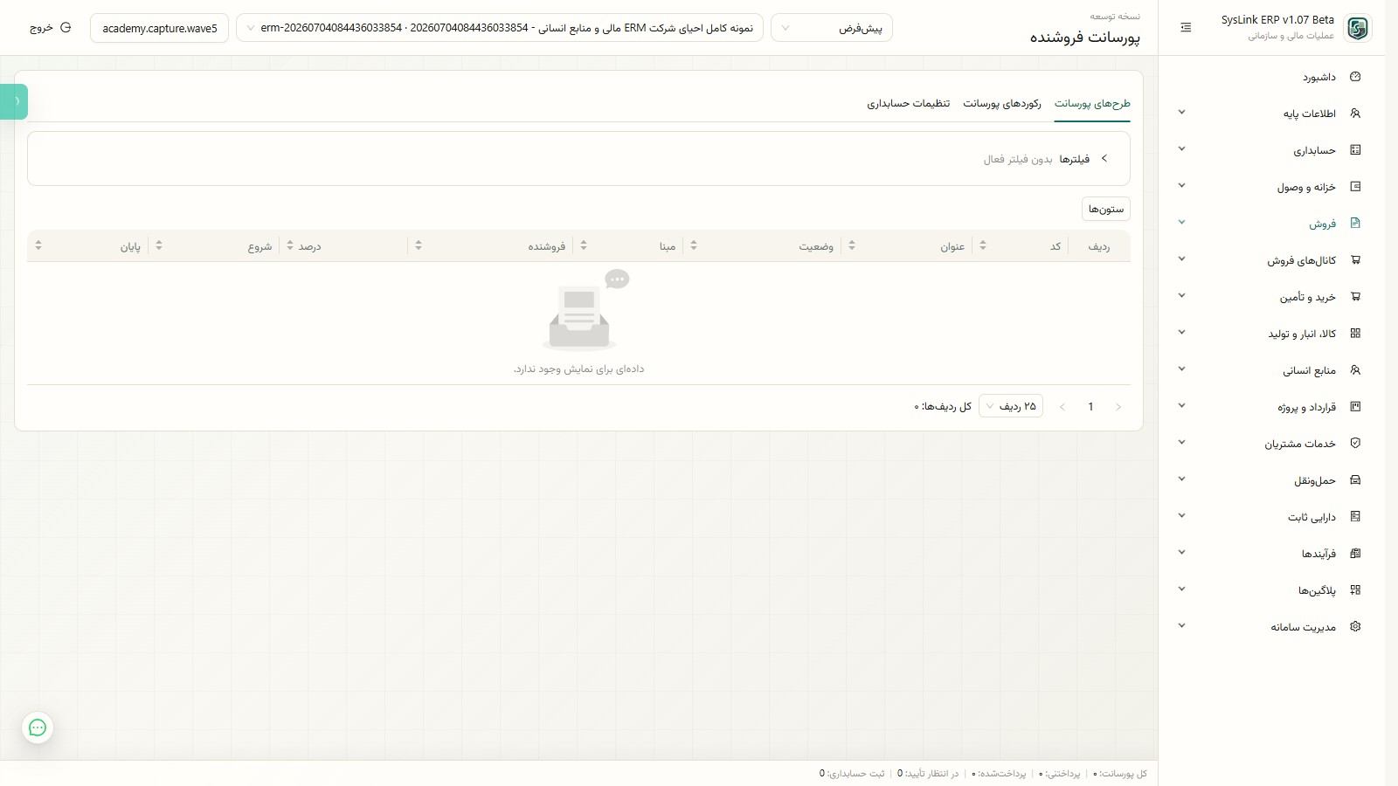Open the کانال‌های فروش menu item
The width and height of the screenshot is (1398, 786).
pos(1271,260)
